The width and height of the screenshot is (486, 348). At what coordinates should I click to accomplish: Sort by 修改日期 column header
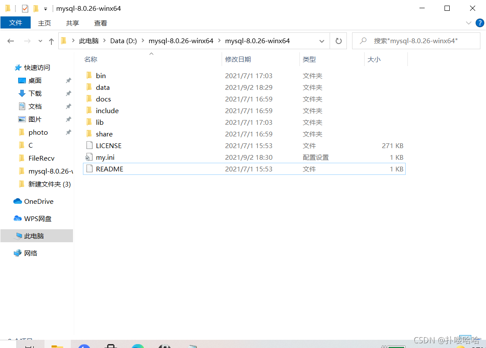click(x=238, y=59)
